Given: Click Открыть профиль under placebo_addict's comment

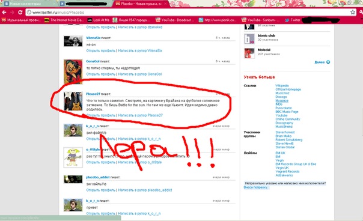Looking at the screenshot, I should pyautogui.click(x=101, y=190).
